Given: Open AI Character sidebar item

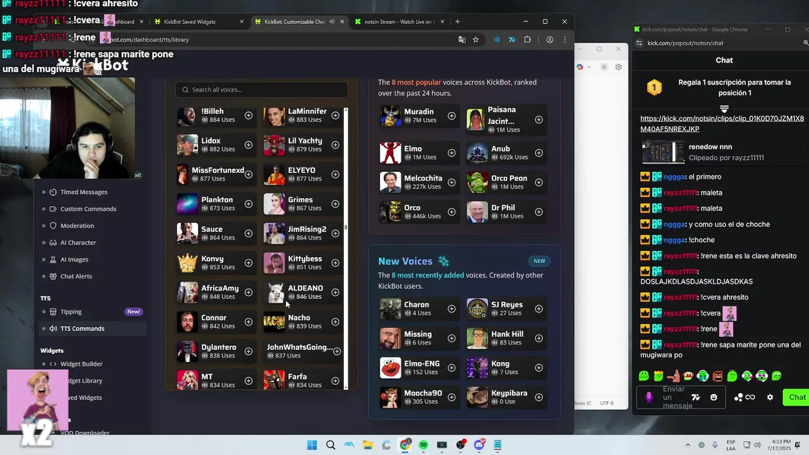Looking at the screenshot, I should coord(78,243).
